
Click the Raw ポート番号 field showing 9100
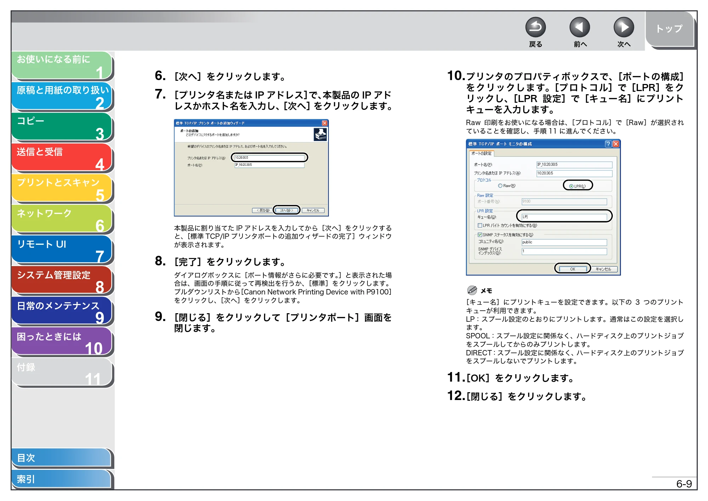click(564, 202)
